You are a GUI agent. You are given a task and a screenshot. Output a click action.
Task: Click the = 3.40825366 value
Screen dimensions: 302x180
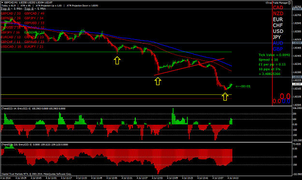click(x=270, y=74)
